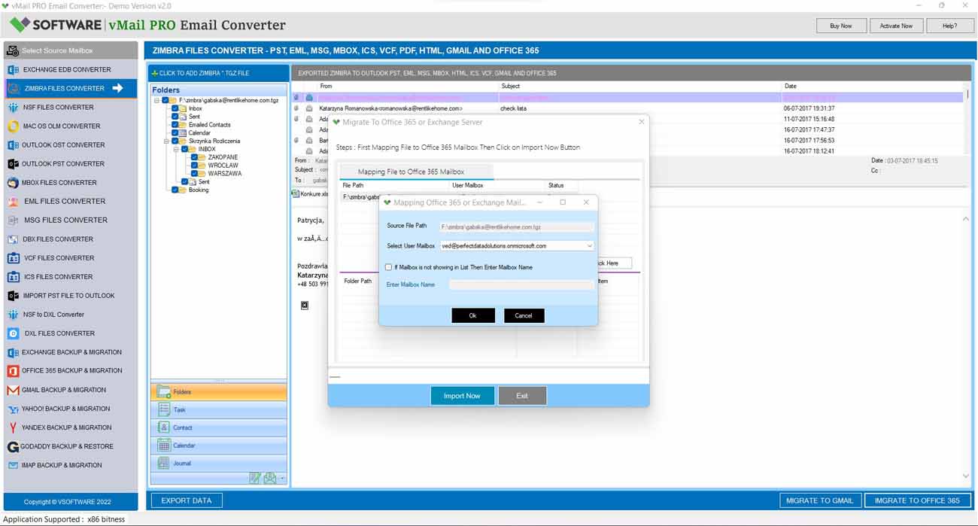Viewport: 978px width, 526px height.
Task: Click the Konkure.xls attachment icon
Action: tap(296, 194)
